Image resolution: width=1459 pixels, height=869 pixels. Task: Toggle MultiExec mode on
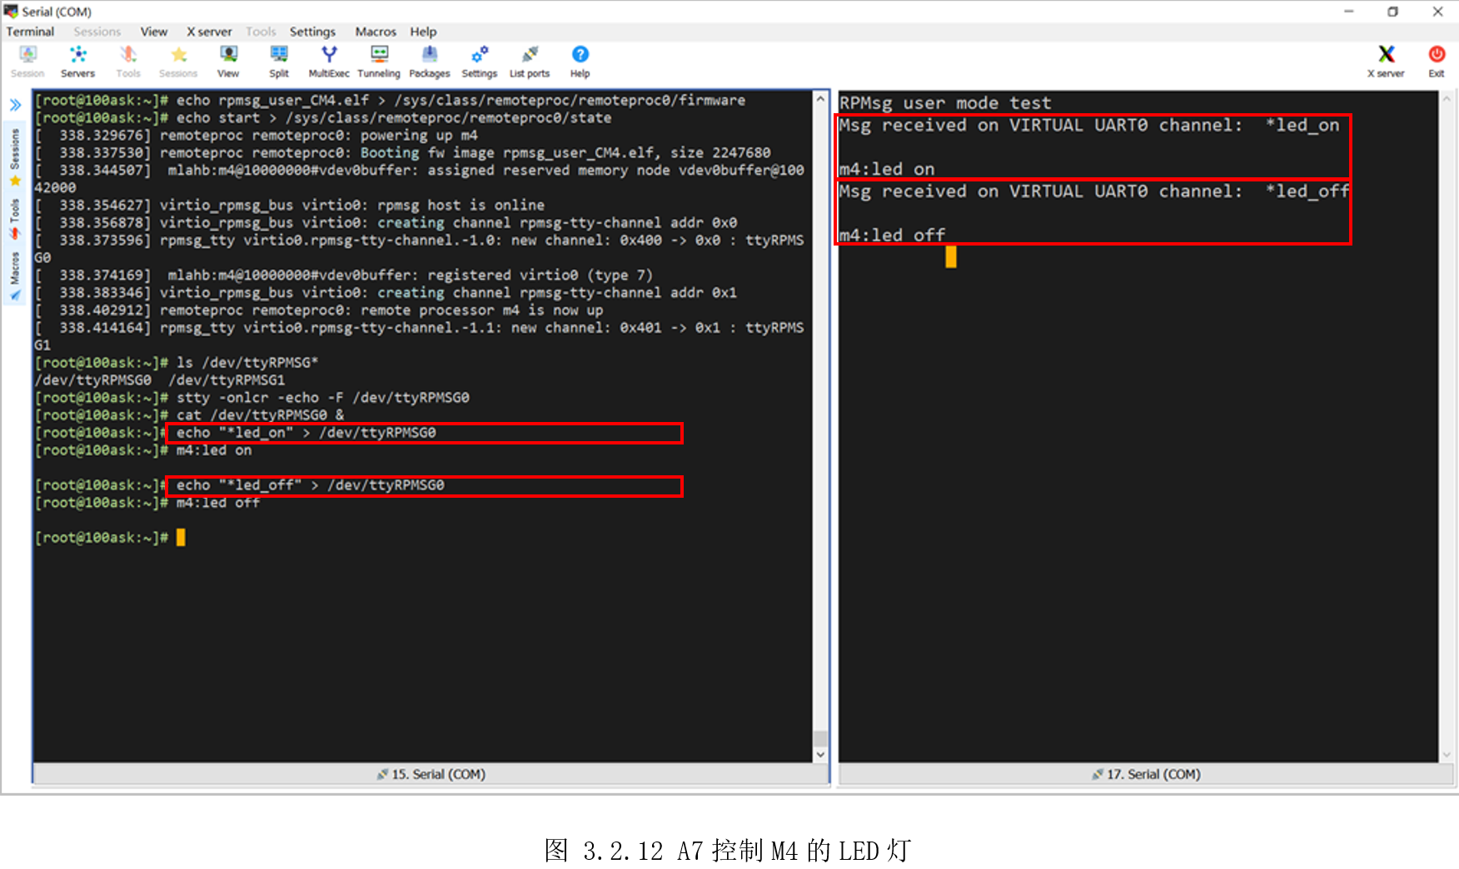tap(329, 60)
